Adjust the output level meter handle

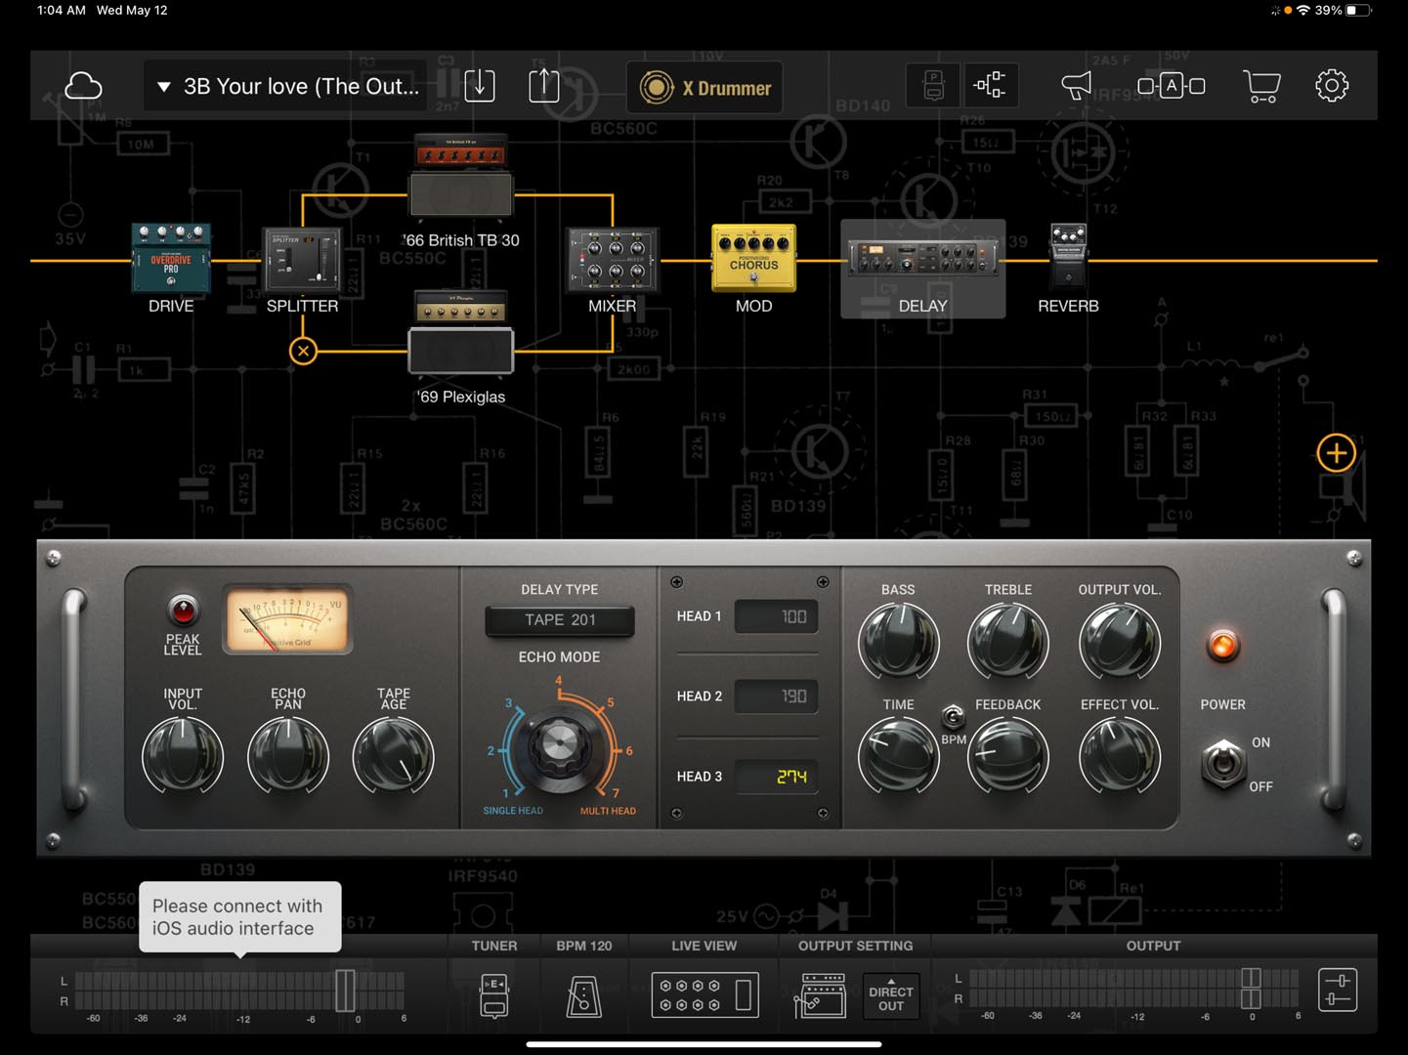(x=1251, y=989)
